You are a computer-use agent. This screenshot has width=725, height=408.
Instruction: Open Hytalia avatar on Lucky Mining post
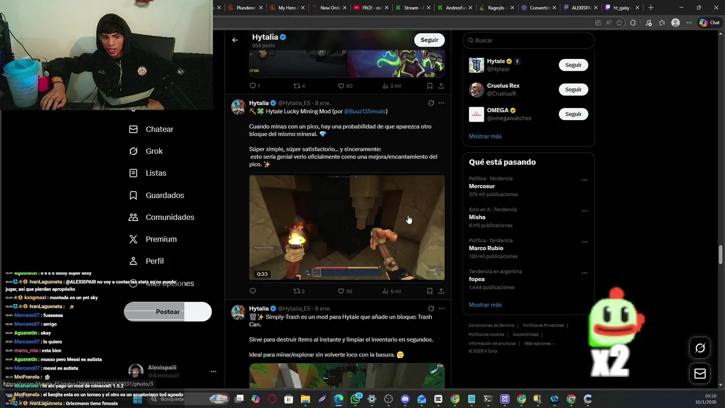coord(238,107)
